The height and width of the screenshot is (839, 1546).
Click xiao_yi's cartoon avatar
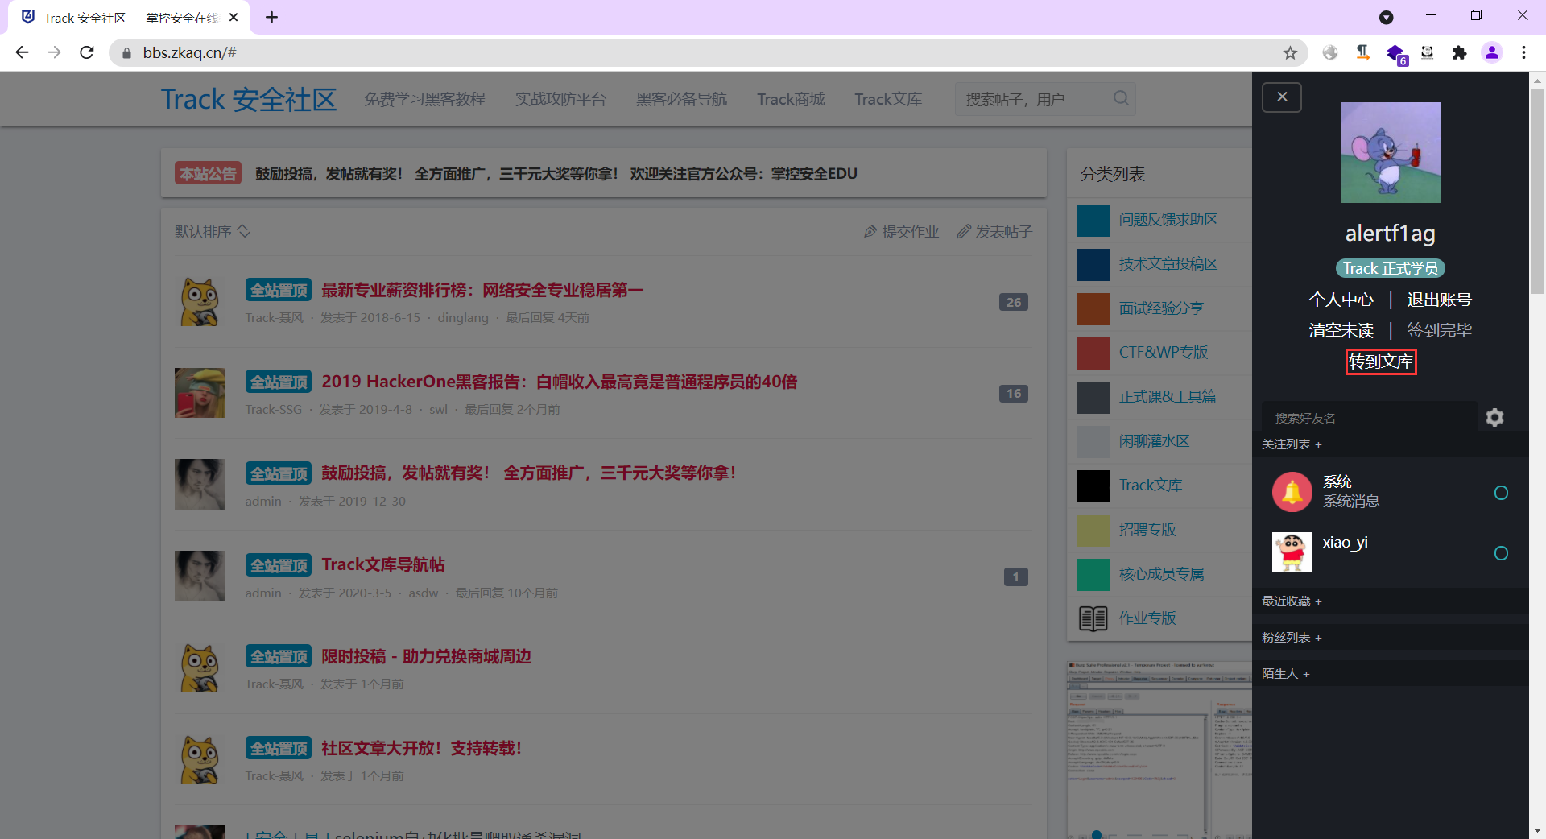(x=1292, y=552)
